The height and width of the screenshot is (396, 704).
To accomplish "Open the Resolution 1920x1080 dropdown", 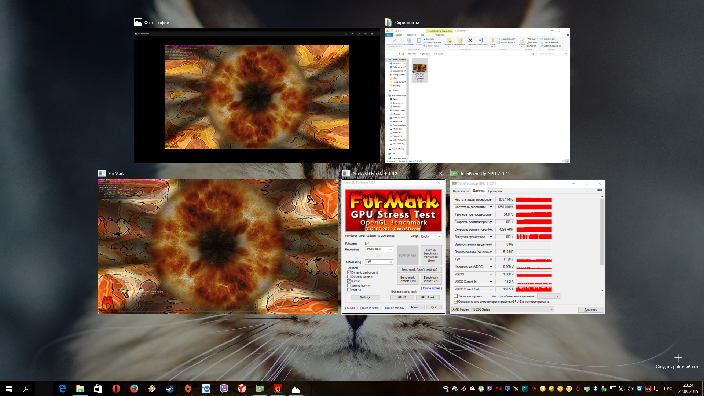I will 379,249.
